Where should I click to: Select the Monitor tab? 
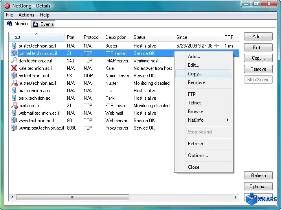pos(18,24)
